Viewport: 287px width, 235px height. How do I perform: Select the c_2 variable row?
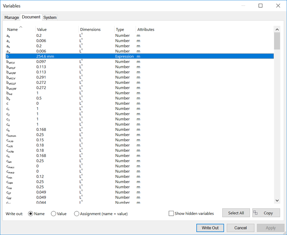click(140, 114)
